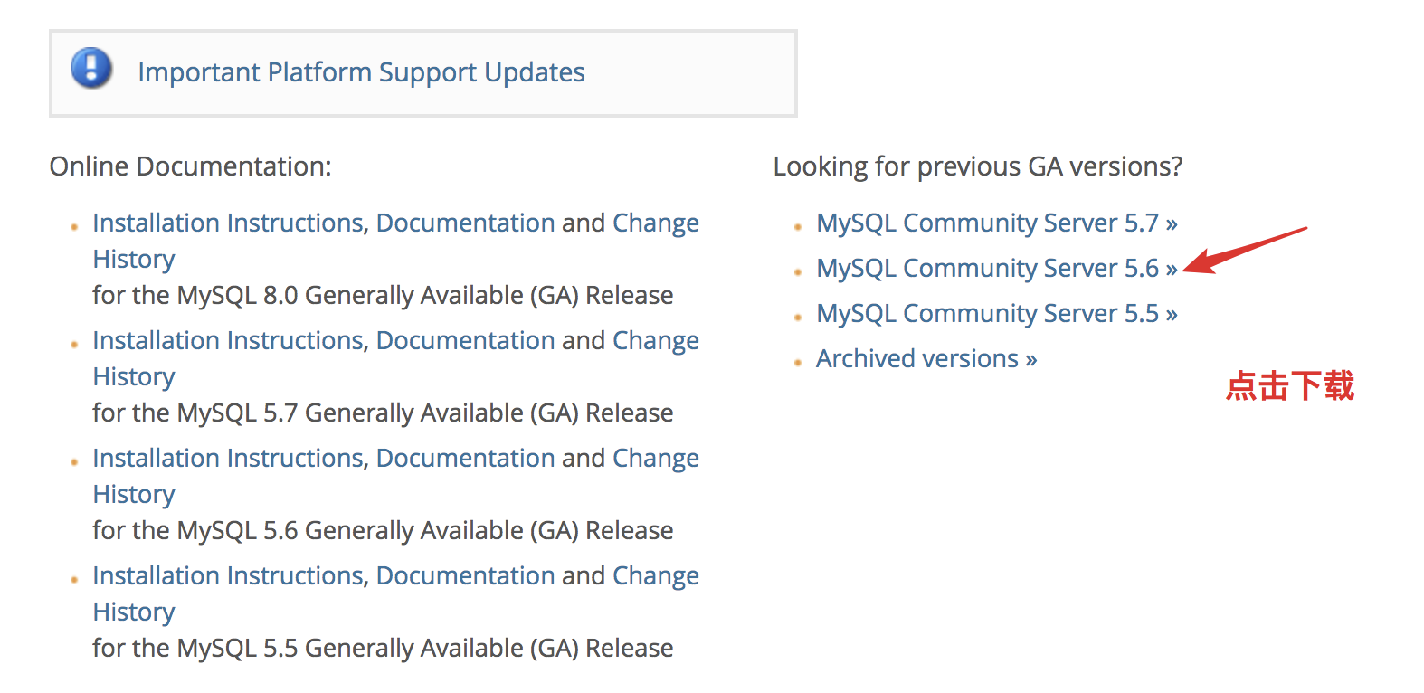Download MySQL Community Server 5.6
This screenshot has height=693, width=1424.
point(996,268)
